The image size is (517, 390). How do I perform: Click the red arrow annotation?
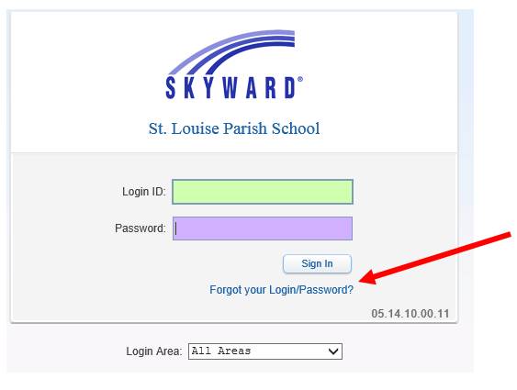tap(435, 259)
